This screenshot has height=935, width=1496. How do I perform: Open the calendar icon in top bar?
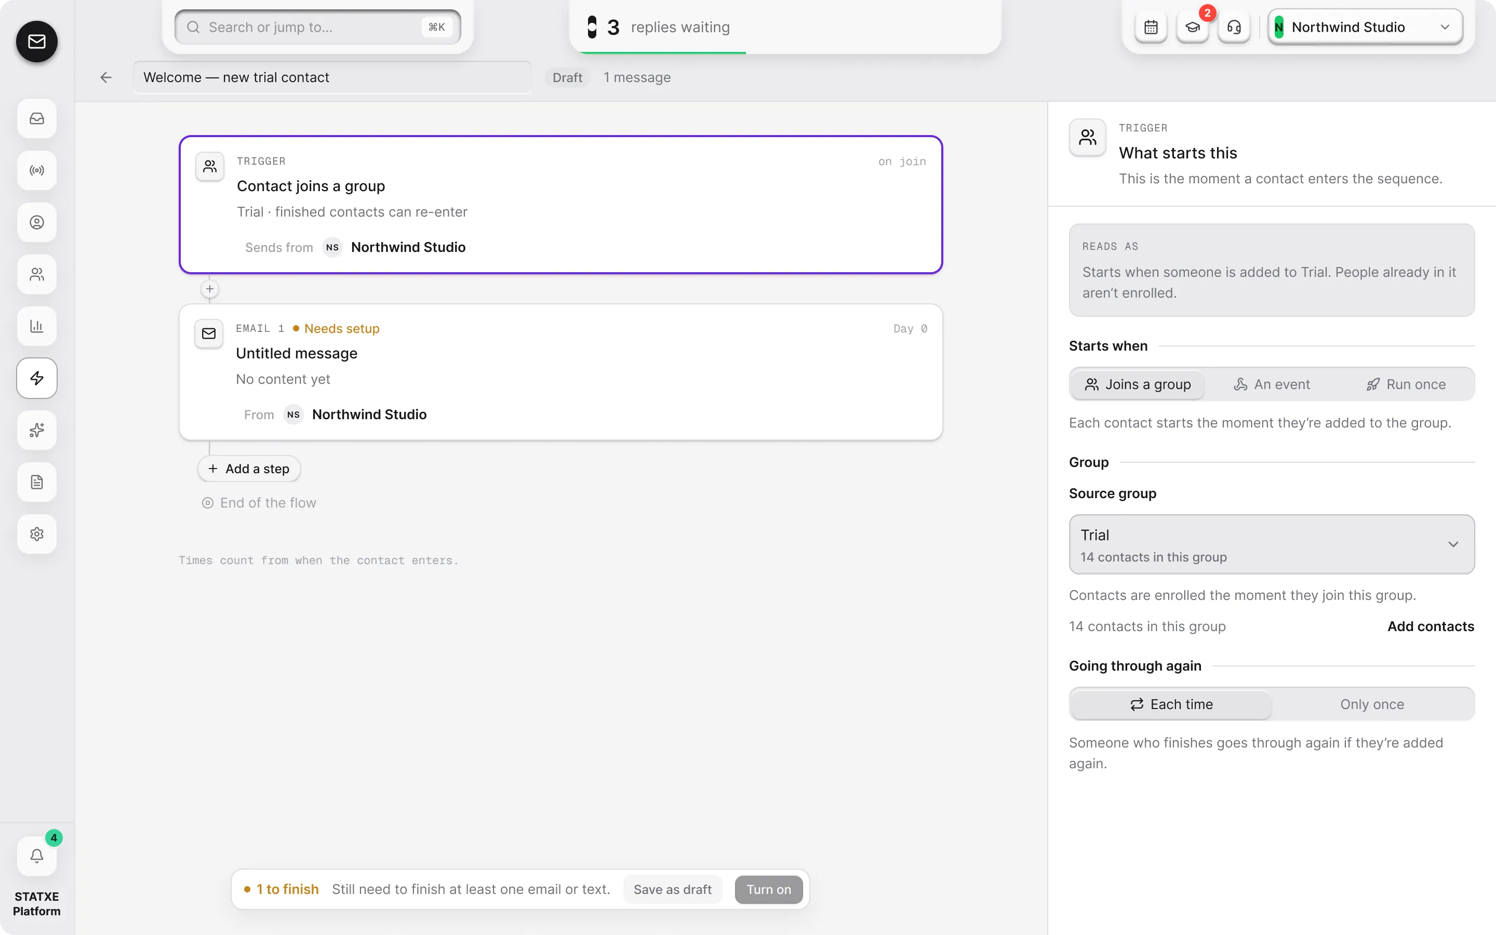pos(1151,27)
